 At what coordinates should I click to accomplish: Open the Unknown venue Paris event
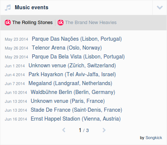pos(68,101)
